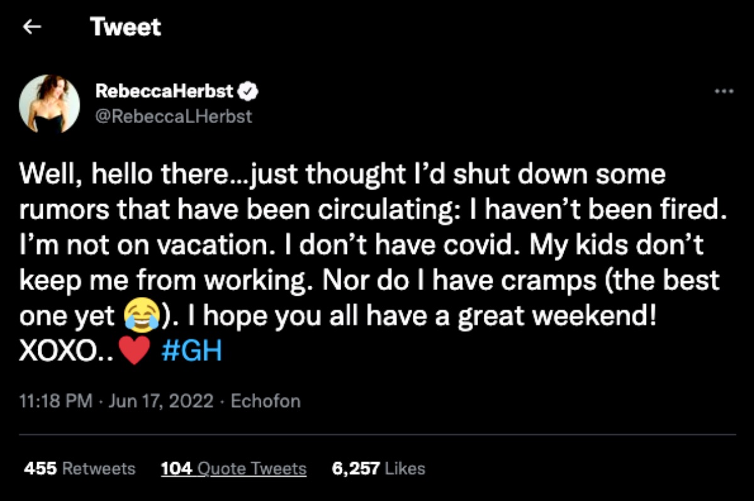Open the #GH hashtag
Image resolution: width=754 pixels, height=501 pixels.
click(x=192, y=352)
